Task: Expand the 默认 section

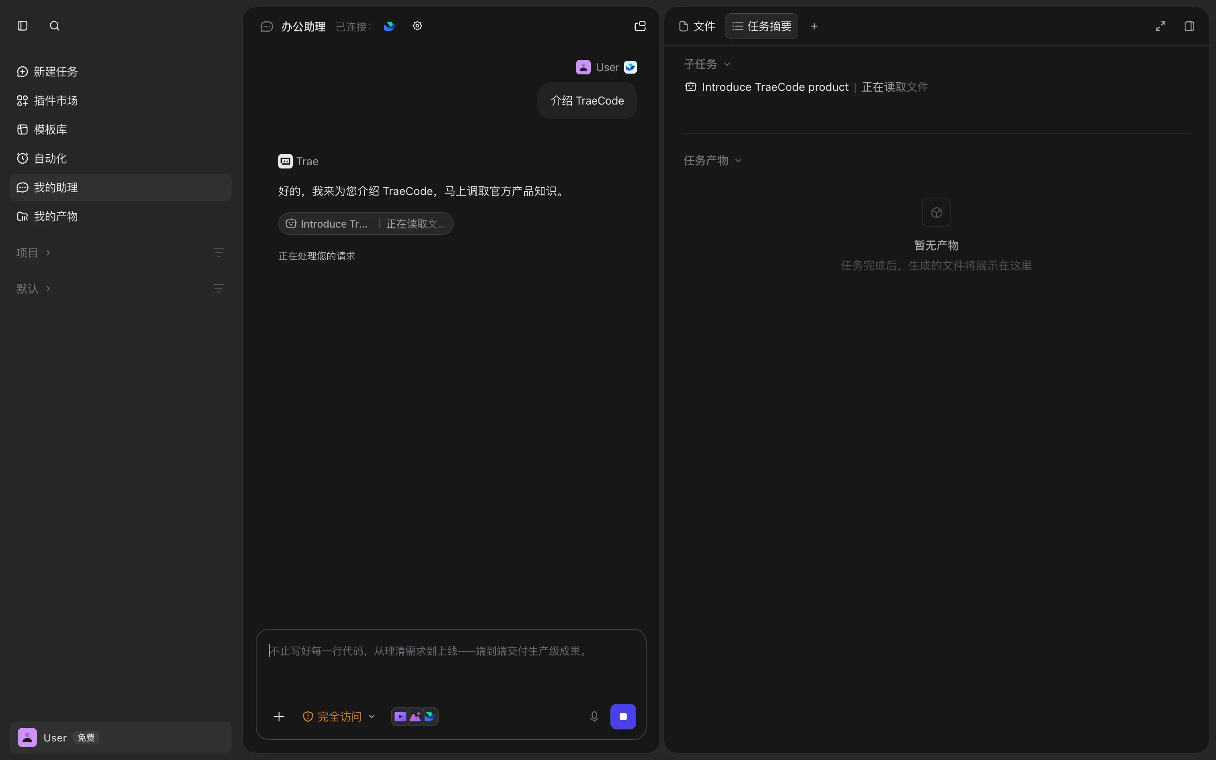Action: [x=33, y=289]
